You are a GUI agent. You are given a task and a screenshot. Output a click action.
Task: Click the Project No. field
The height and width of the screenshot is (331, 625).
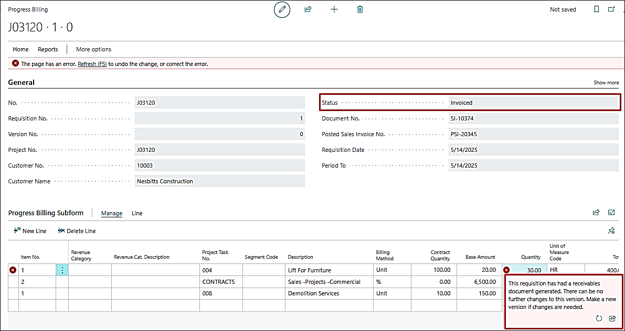(x=220, y=150)
